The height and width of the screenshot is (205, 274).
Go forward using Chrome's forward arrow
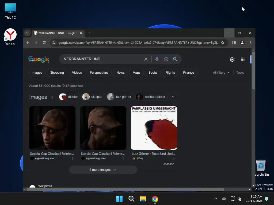36,42
